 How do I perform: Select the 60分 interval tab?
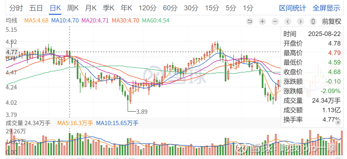pos(170,8)
